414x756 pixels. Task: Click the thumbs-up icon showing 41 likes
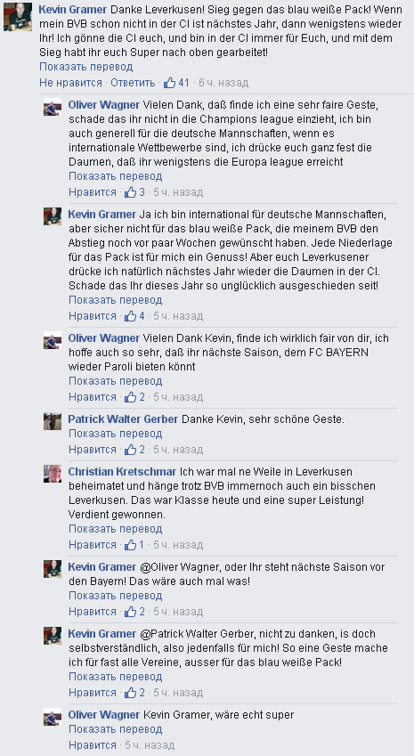169,83
